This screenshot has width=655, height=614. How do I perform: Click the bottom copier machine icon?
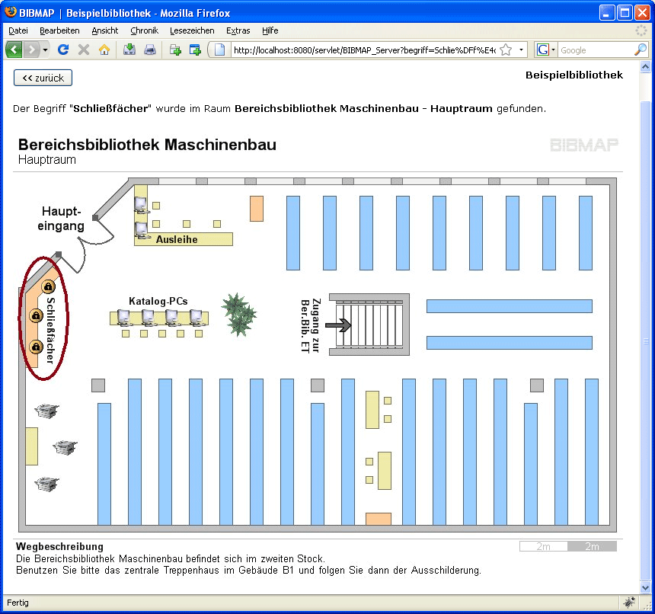(x=46, y=484)
